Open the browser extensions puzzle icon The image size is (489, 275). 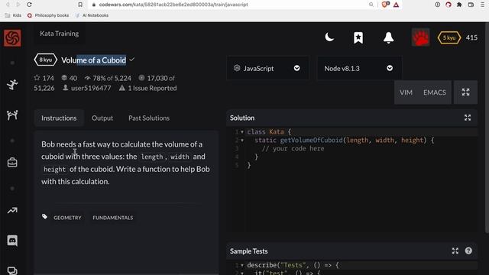click(x=459, y=5)
